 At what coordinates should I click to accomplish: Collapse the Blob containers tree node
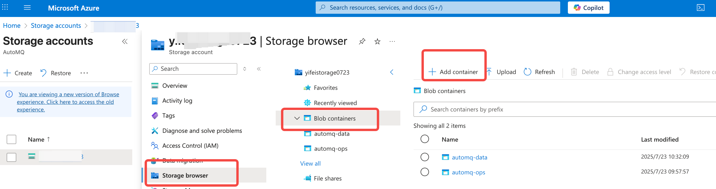297,118
